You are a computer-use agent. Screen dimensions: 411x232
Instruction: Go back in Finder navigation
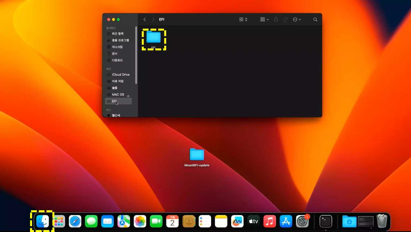(x=144, y=20)
